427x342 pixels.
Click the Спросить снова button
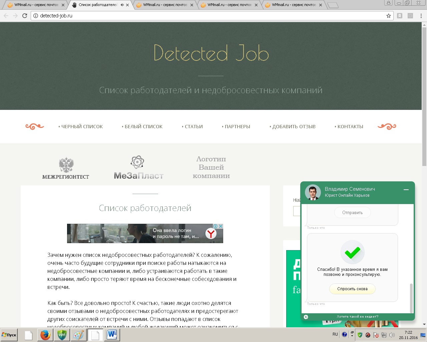[352, 289]
